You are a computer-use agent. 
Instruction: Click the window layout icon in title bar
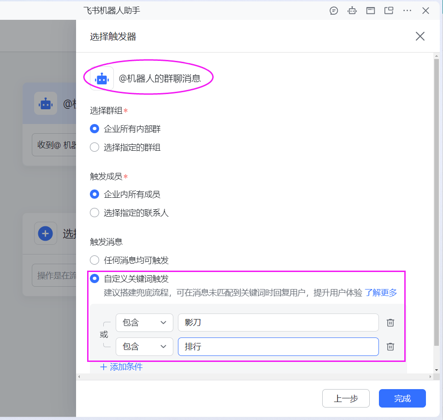coord(371,11)
